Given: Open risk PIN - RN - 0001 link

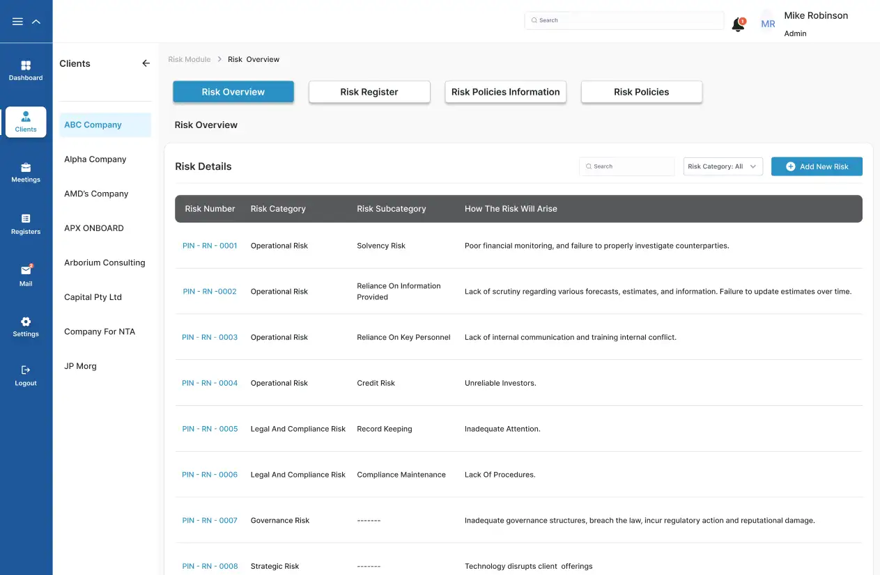Looking at the screenshot, I should point(210,246).
